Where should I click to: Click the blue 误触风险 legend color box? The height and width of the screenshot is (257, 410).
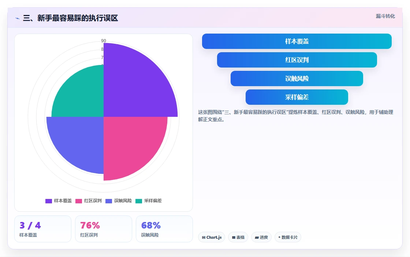[109, 201]
